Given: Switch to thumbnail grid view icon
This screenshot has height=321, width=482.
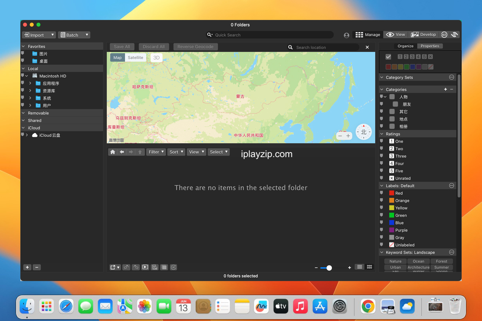Looking at the screenshot, I should [369, 267].
